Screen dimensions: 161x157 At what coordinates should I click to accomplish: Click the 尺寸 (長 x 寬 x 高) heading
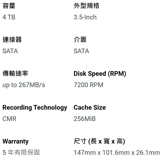(x=99, y=141)
